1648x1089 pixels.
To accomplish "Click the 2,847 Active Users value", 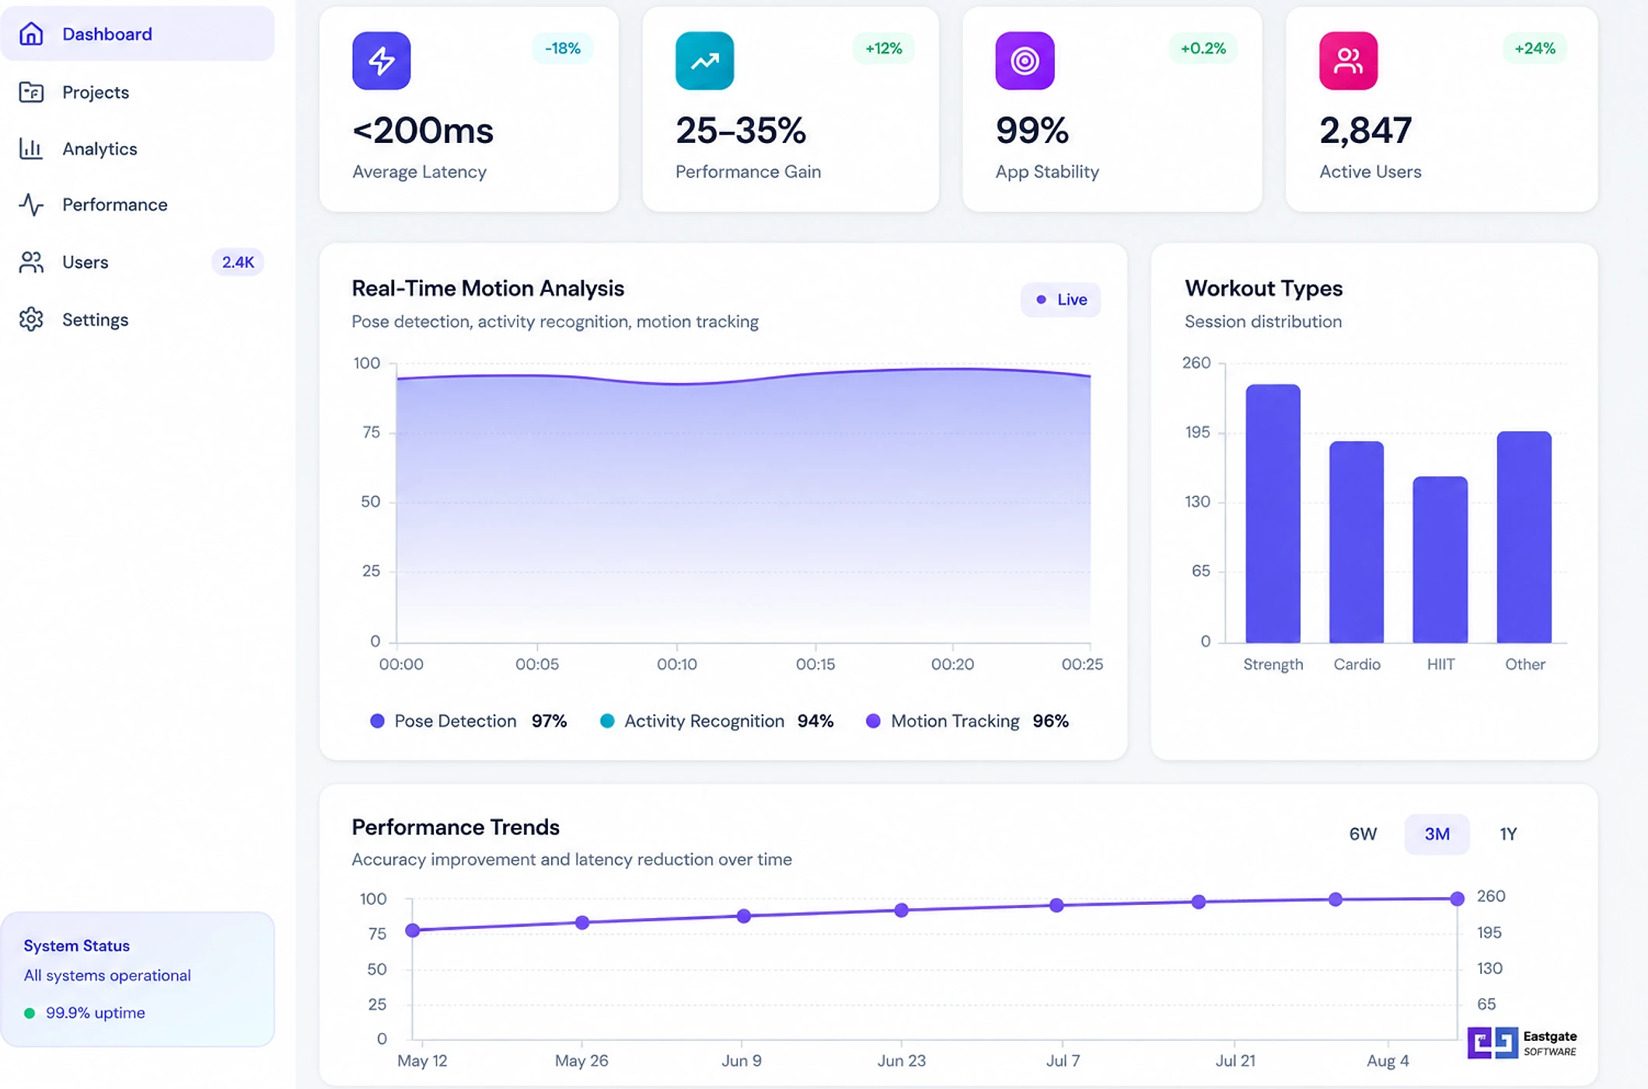I will click(1365, 130).
